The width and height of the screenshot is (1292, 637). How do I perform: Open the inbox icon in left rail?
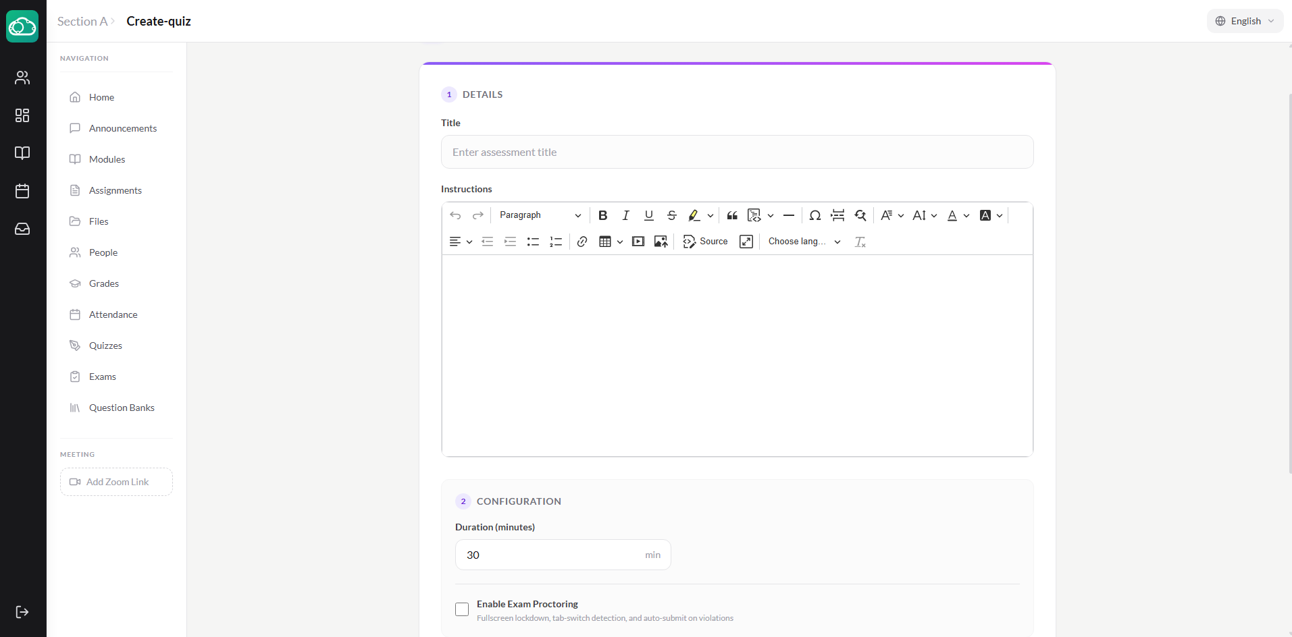coord(22,229)
